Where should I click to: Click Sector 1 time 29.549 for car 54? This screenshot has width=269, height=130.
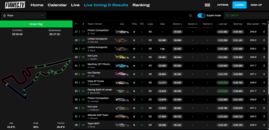coord(177,83)
